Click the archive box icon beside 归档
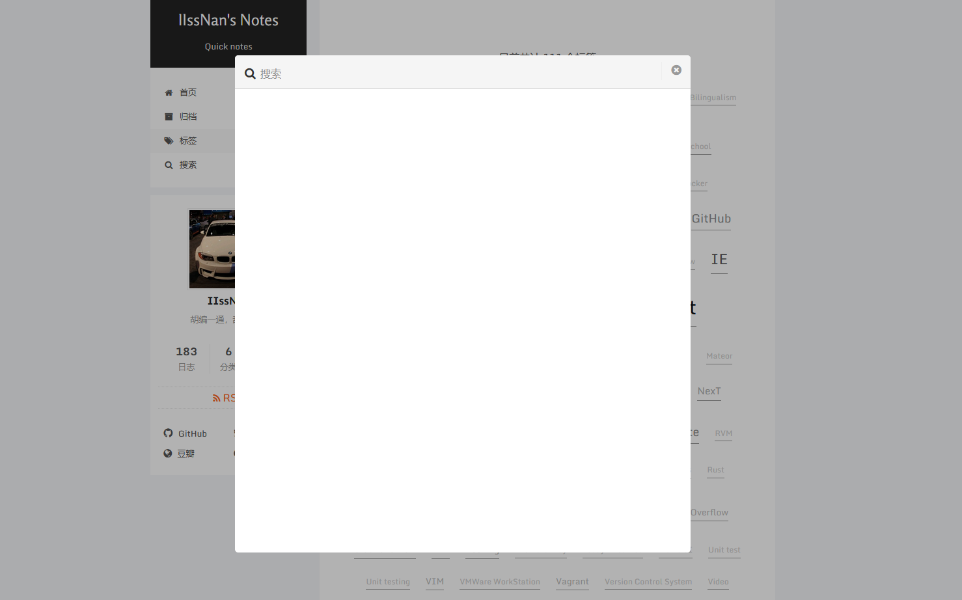 tap(169, 117)
